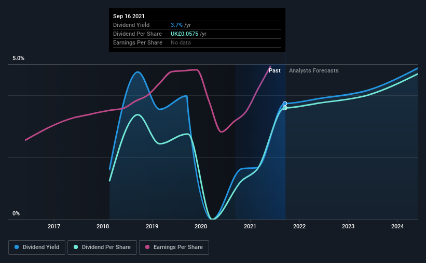Click the 2020 x-axis label
The width and height of the screenshot is (426, 263).
point(201,226)
